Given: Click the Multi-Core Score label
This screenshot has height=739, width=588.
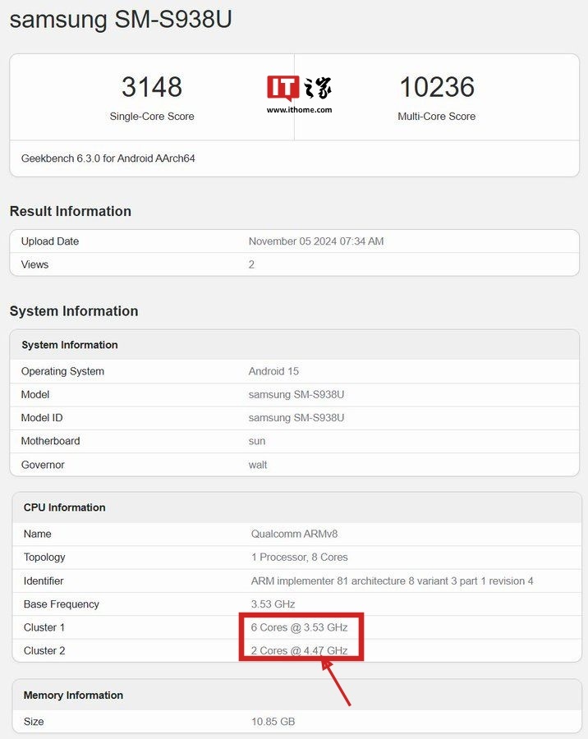Looking at the screenshot, I should pos(437,117).
